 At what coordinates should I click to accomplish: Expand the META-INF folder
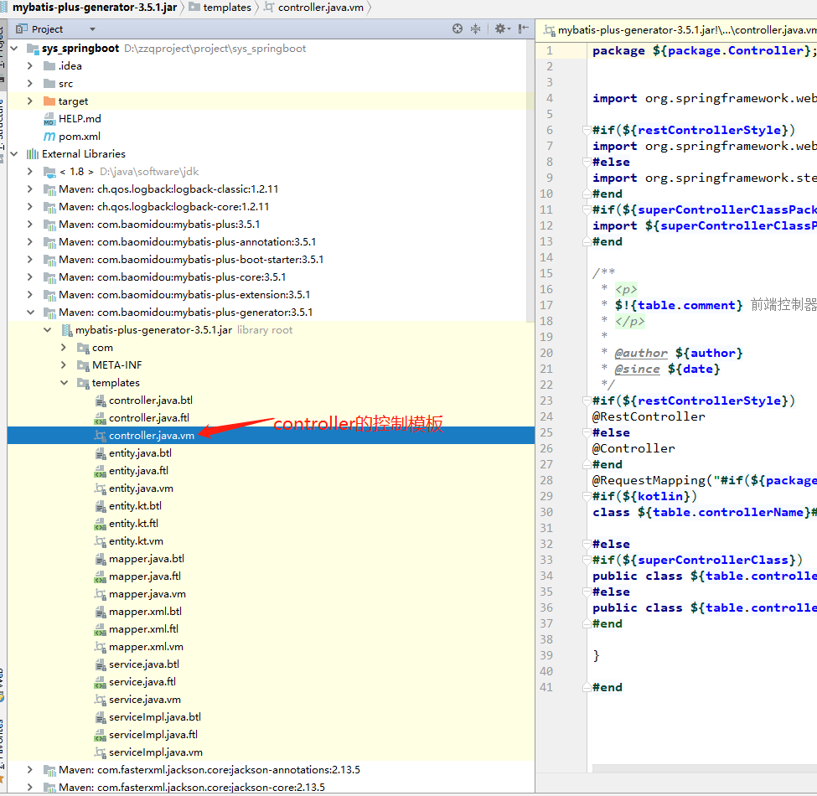coord(65,365)
